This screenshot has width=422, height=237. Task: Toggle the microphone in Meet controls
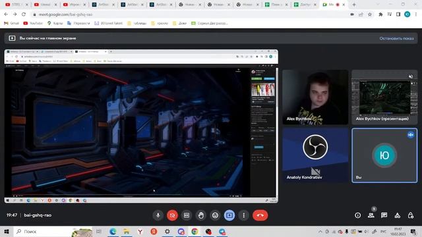pyautogui.click(x=158, y=215)
